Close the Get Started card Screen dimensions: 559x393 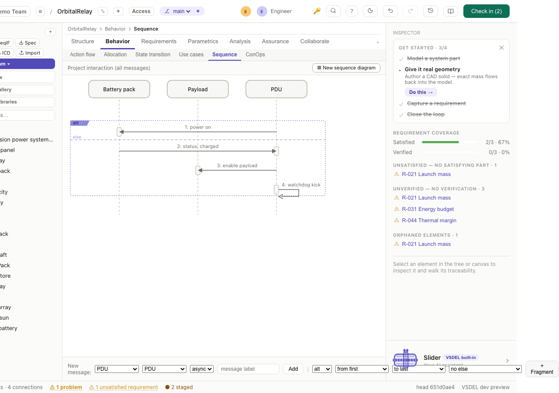501,48
